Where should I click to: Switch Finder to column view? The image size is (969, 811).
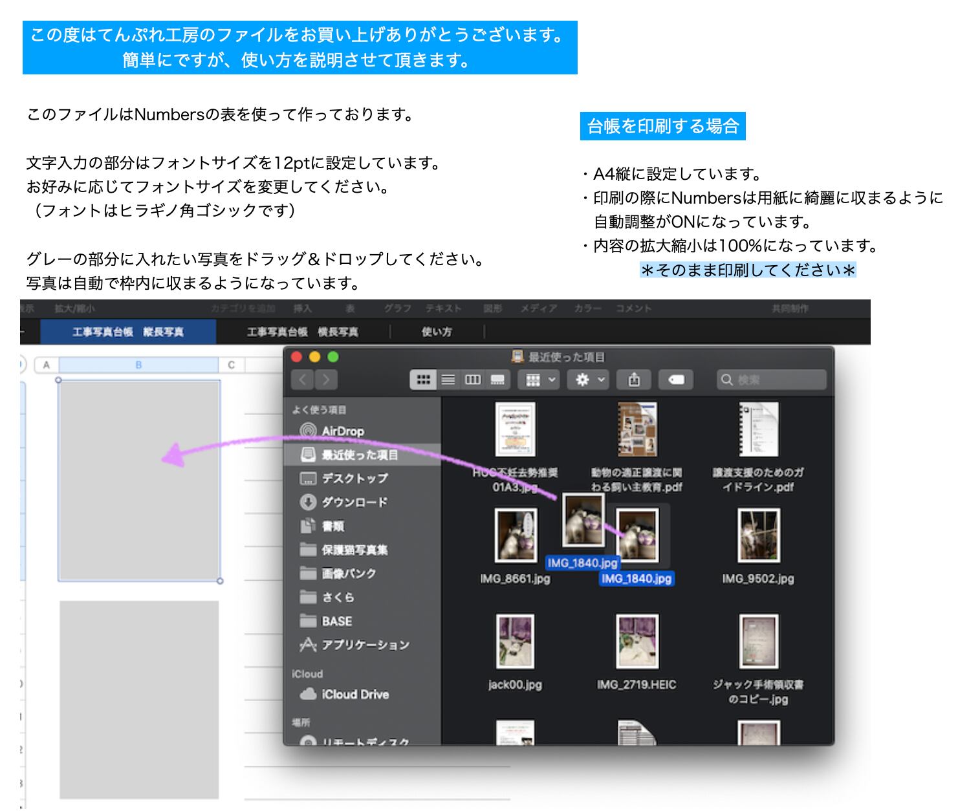(x=473, y=380)
